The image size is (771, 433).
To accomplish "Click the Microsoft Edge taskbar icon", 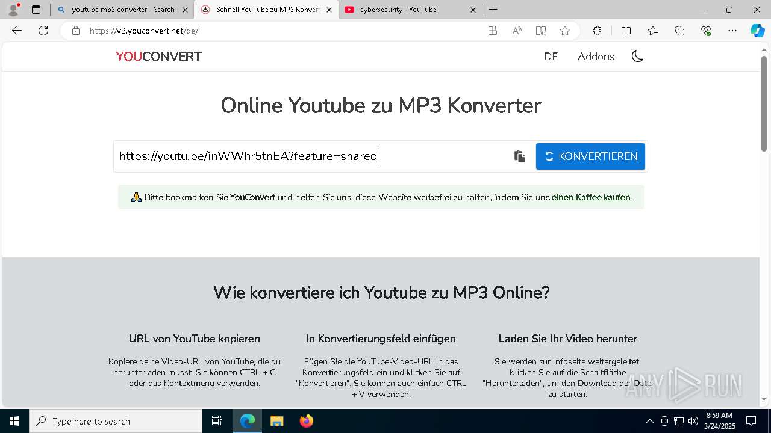I will 248,421.
